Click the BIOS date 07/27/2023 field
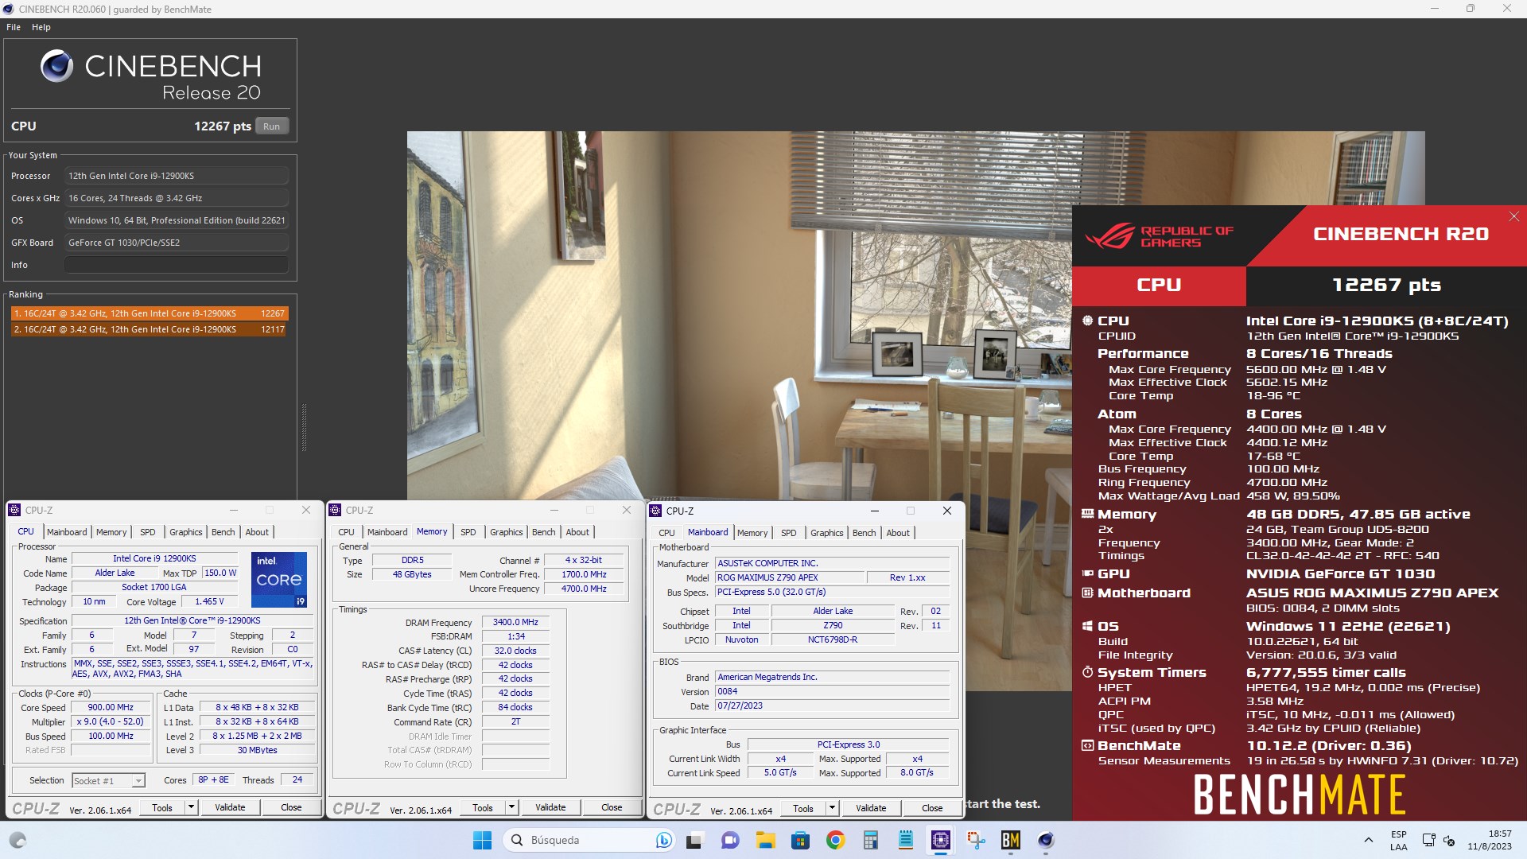This screenshot has width=1527, height=859. pyautogui.click(x=832, y=705)
